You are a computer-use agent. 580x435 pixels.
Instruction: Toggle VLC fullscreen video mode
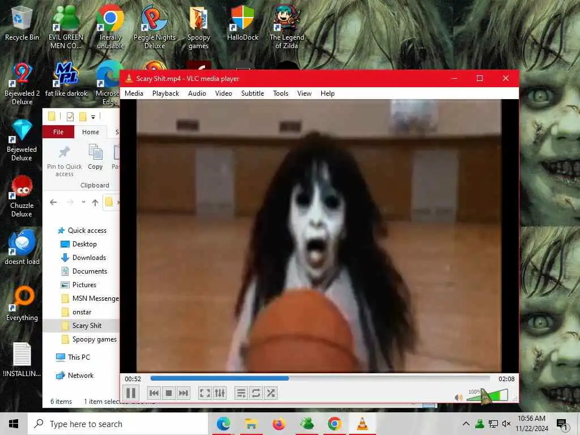point(205,393)
